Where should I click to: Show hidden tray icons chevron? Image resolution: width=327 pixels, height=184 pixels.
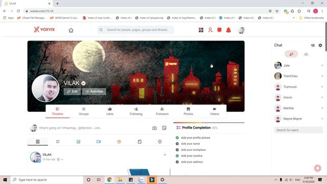pos(276,179)
